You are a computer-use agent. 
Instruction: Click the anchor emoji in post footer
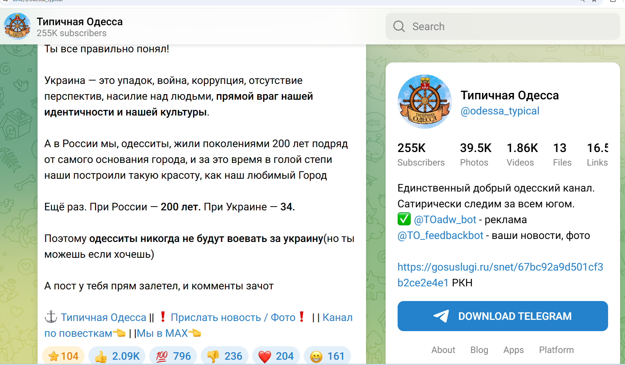point(51,317)
